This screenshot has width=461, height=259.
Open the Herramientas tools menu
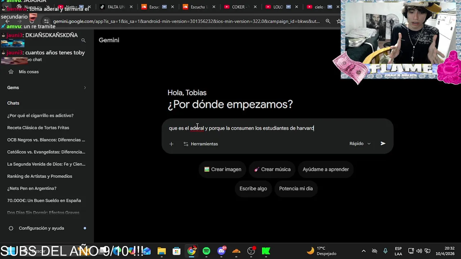pyautogui.click(x=201, y=144)
